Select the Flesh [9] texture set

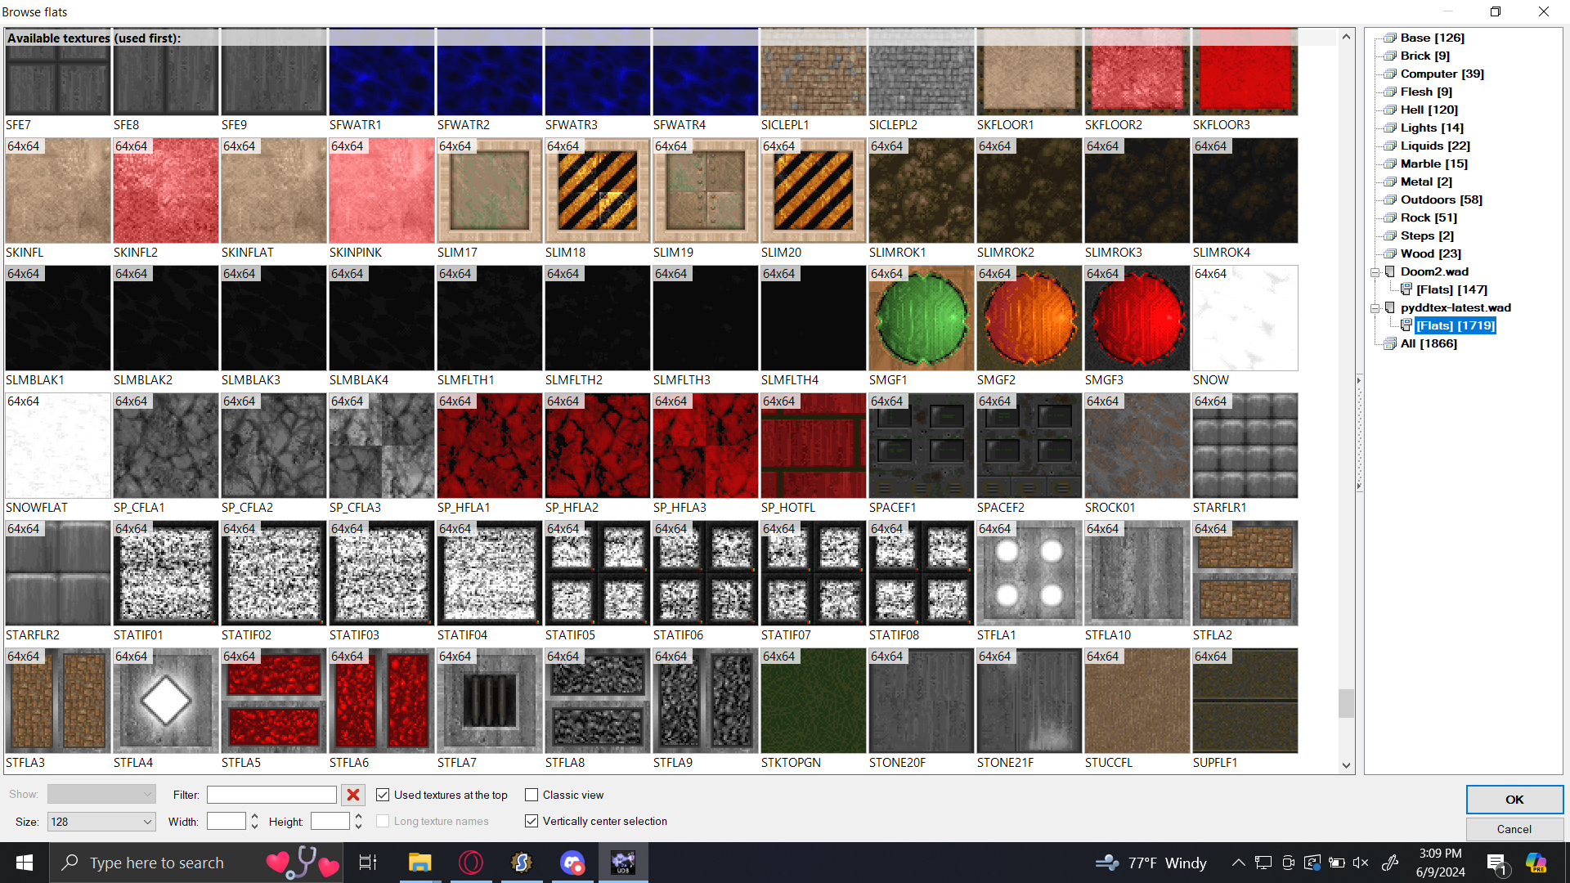tap(1426, 92)
